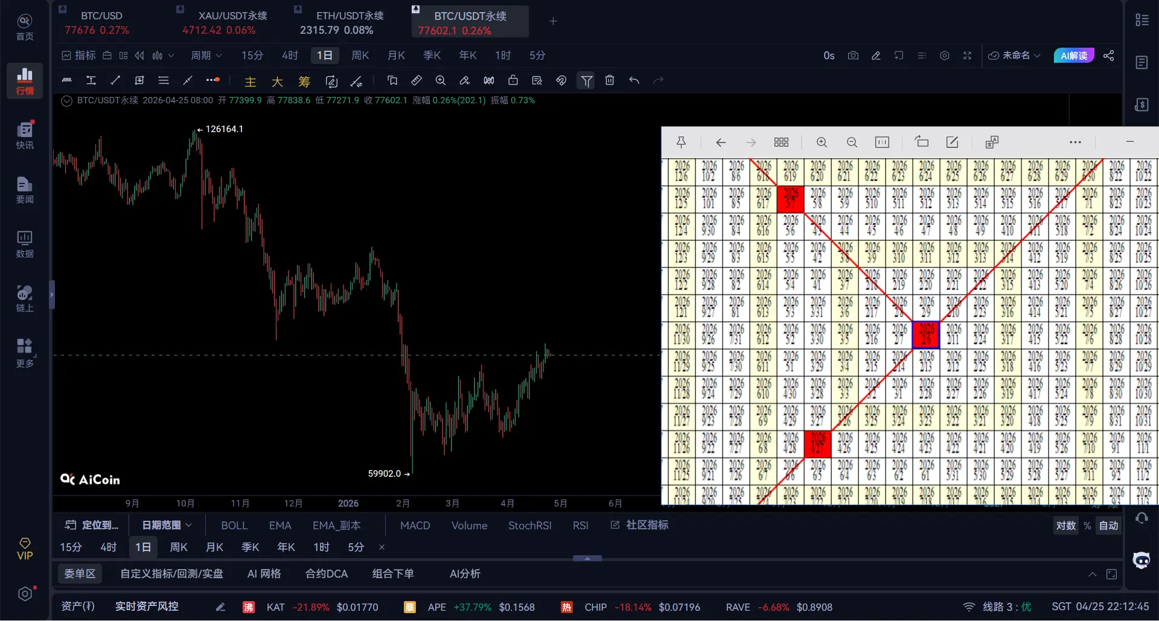The width and height of the screenshot is (1159, 621).
Task: Show thumbnail grid in image viewer
Action: [x=781, y=142]
